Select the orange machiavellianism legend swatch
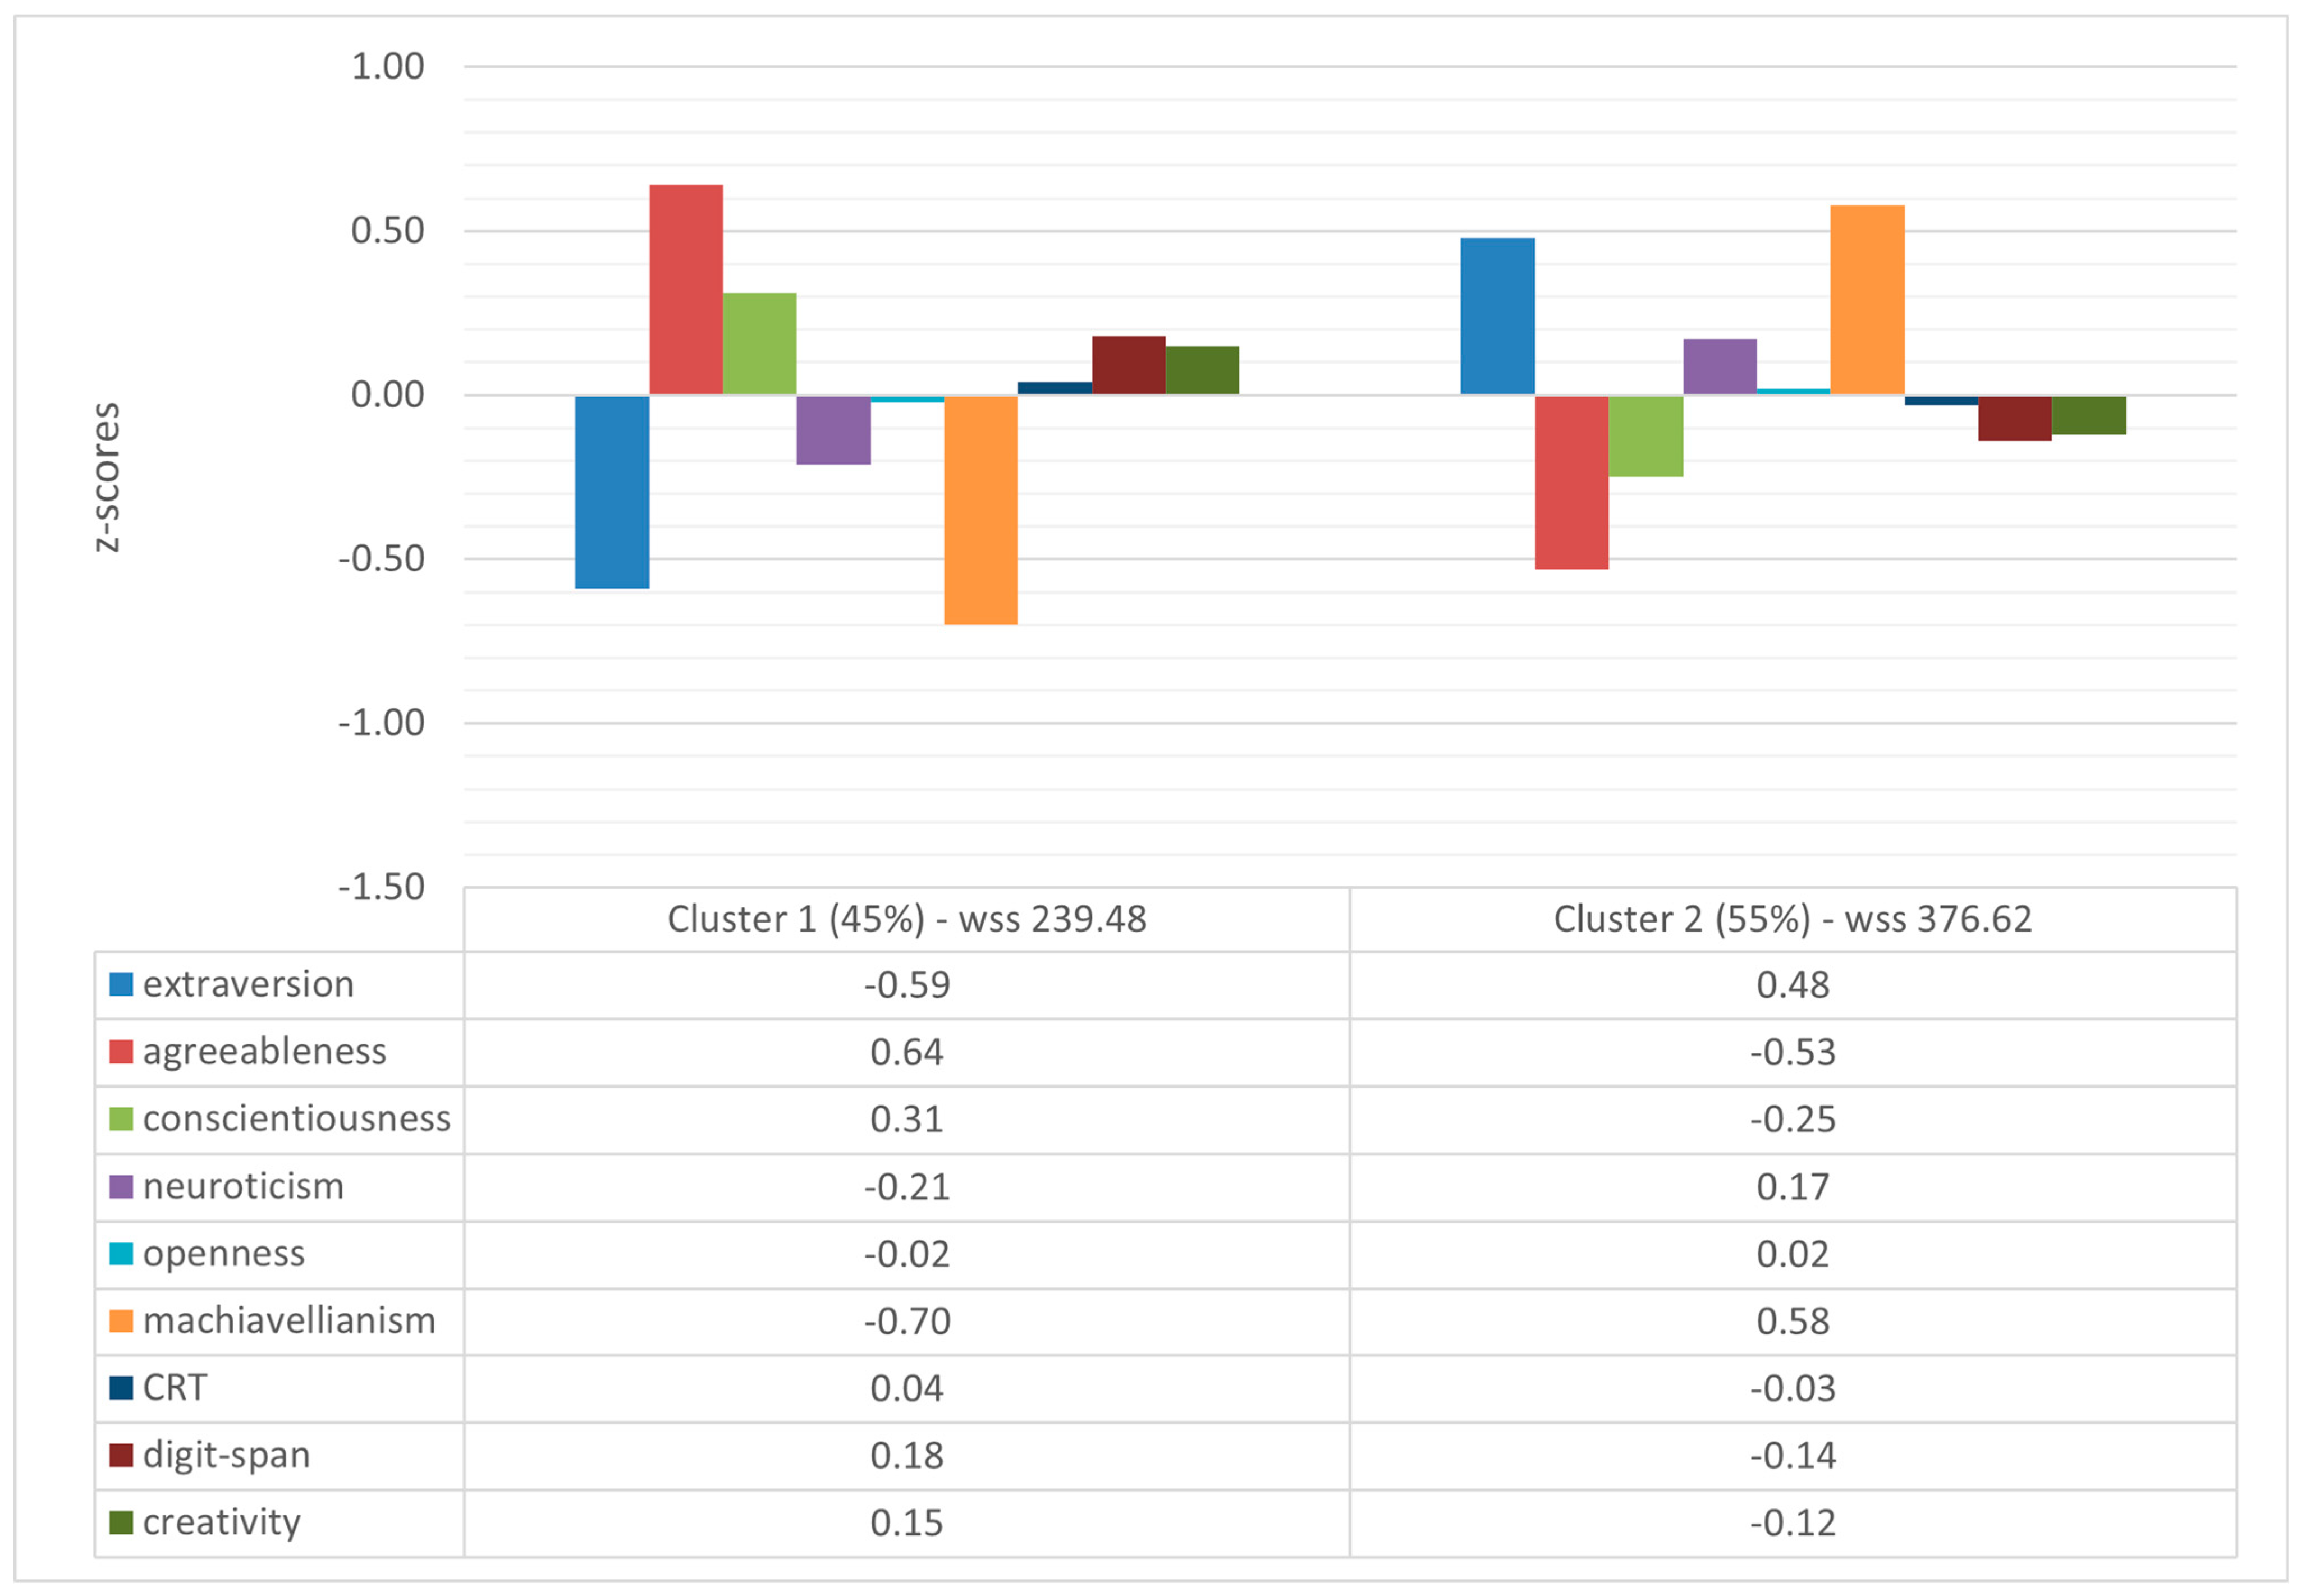Viewport: 2301px width, 1596px height. pos(121,1320)
